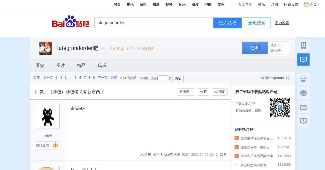Click the share arrow sidebar icon
The height and width of the screenshot is (170, 325).
pos(303,107)
